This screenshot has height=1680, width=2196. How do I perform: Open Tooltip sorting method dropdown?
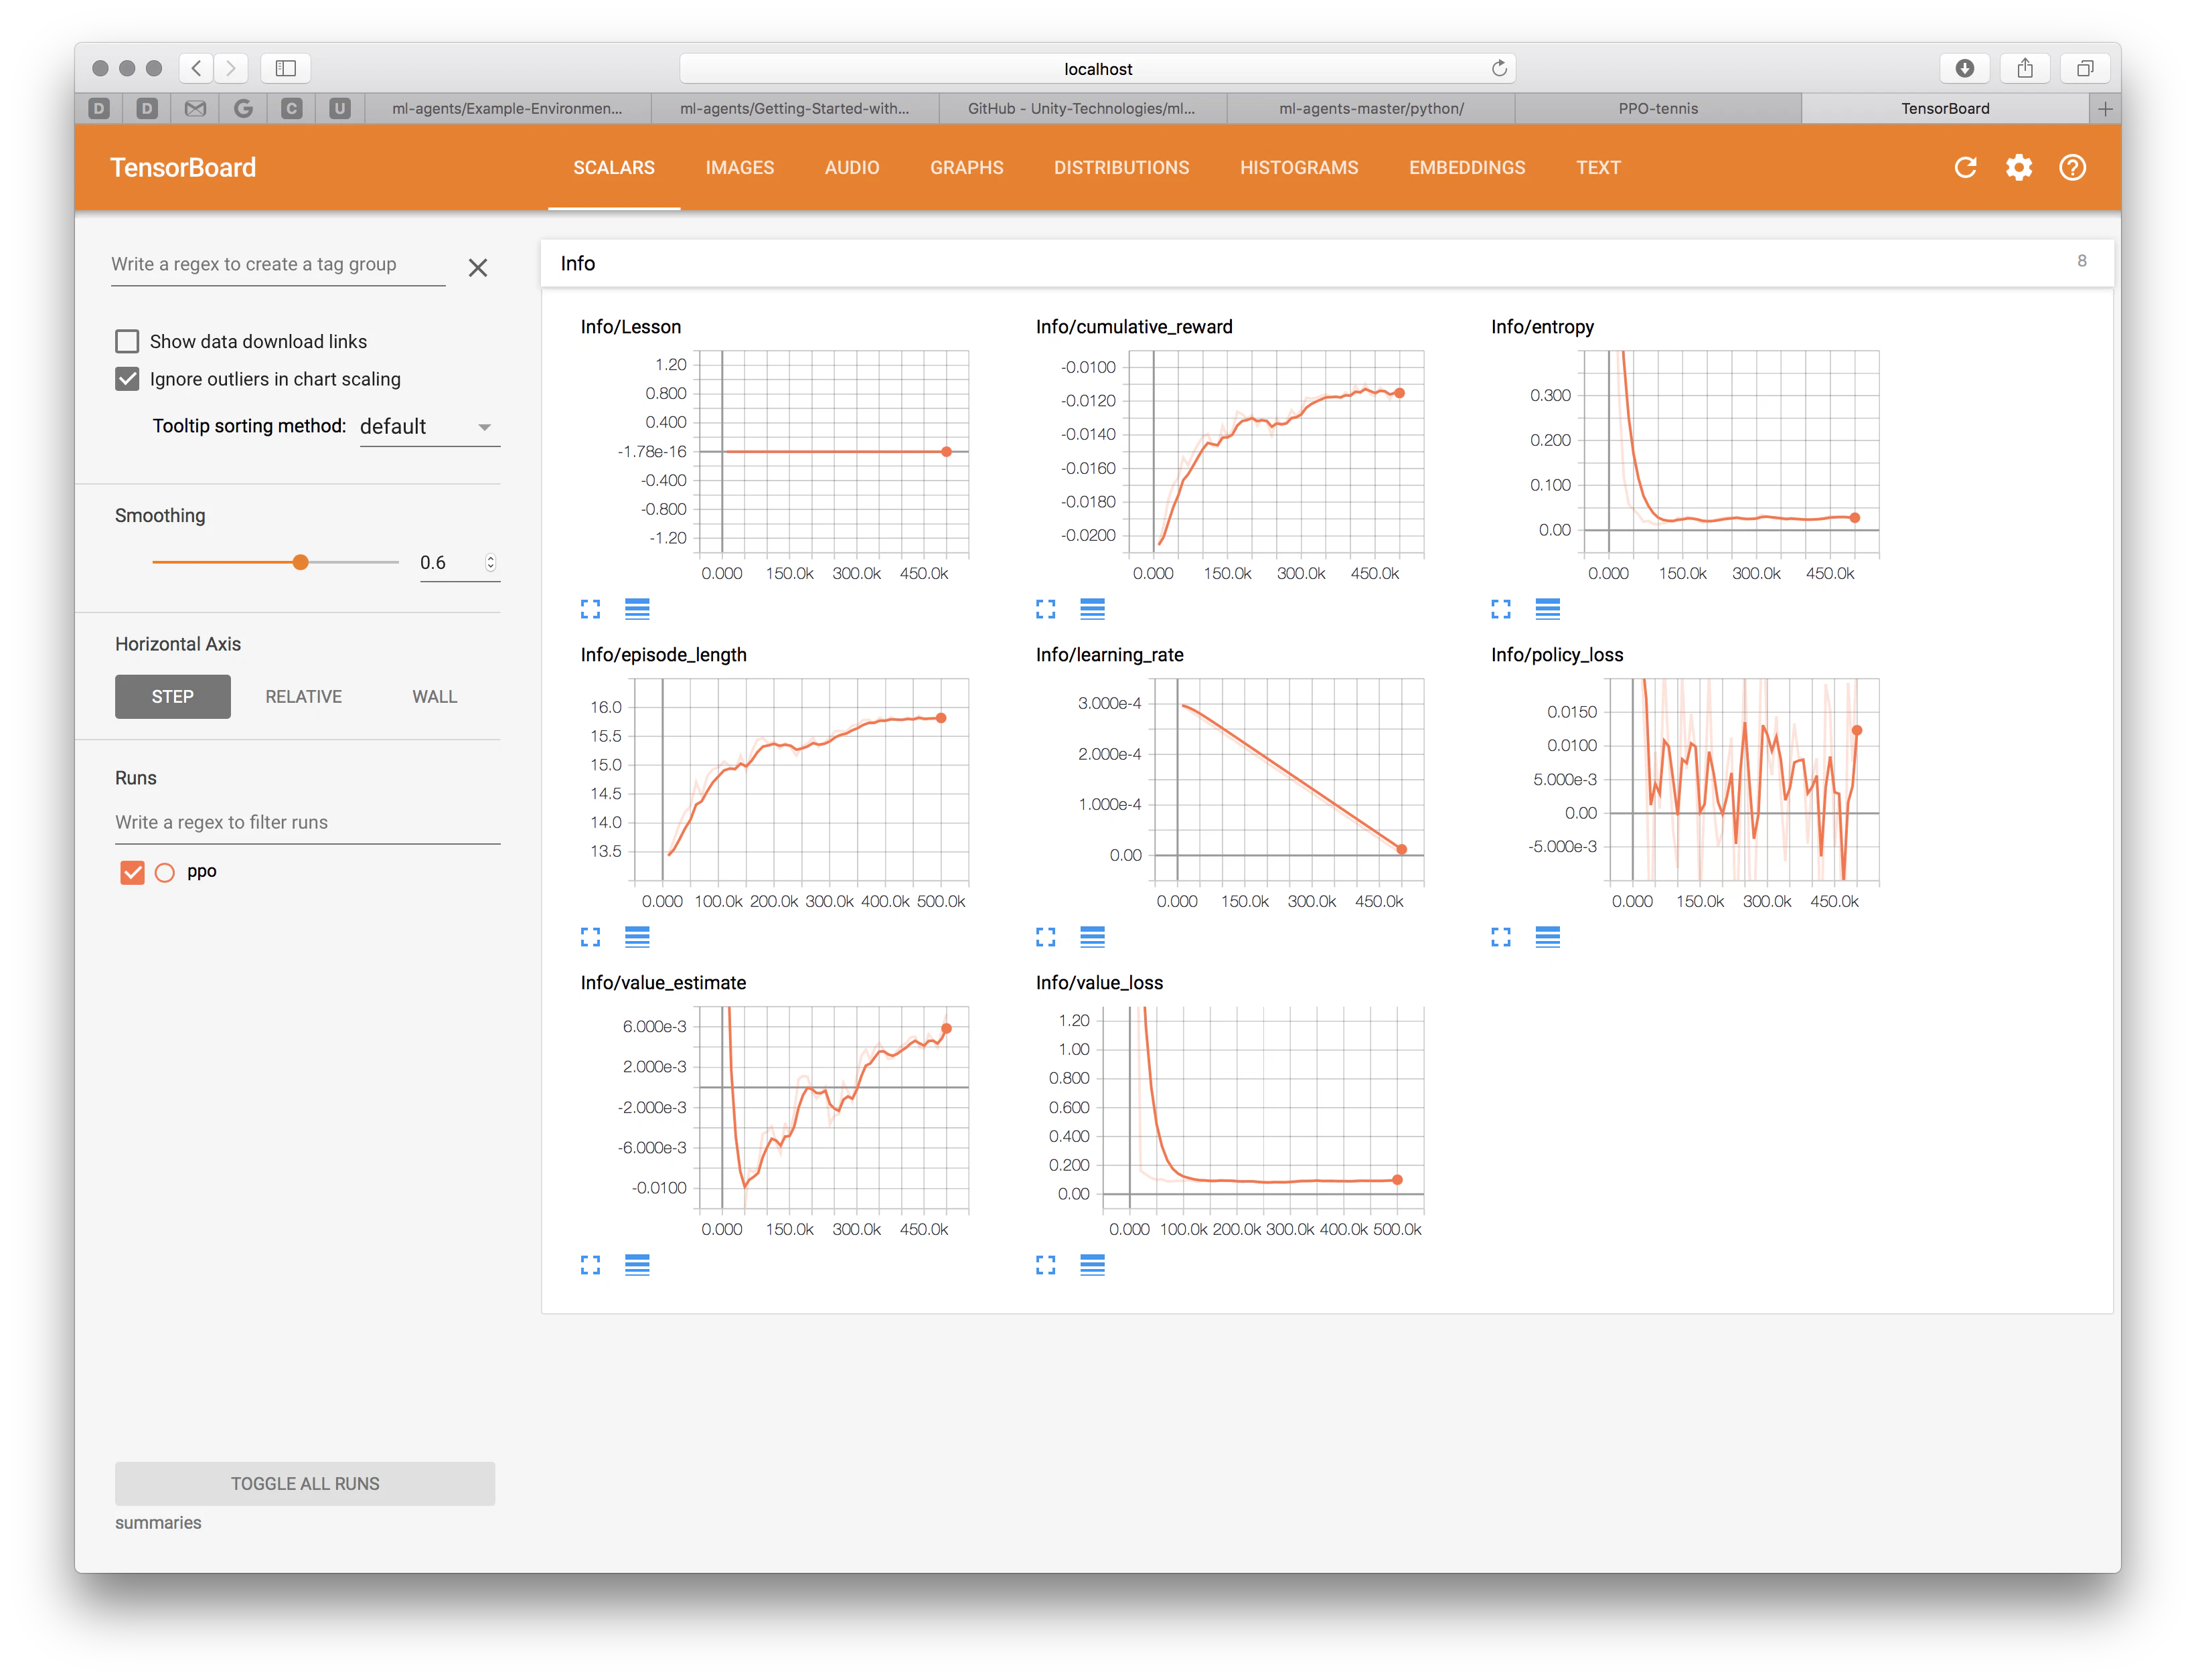429,427
